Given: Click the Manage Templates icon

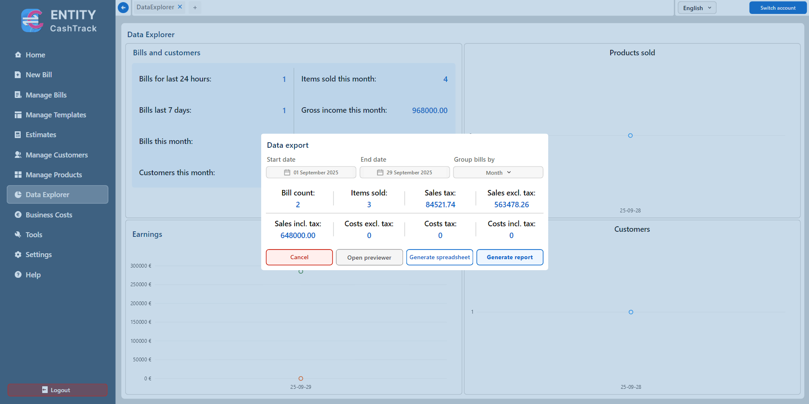Looking at the screenshot, I should coord(18,115).
